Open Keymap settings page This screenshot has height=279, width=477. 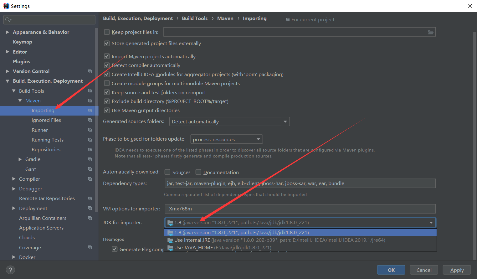pos(23,42)
